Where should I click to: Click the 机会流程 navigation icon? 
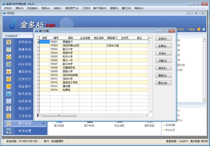click(119, 122)
